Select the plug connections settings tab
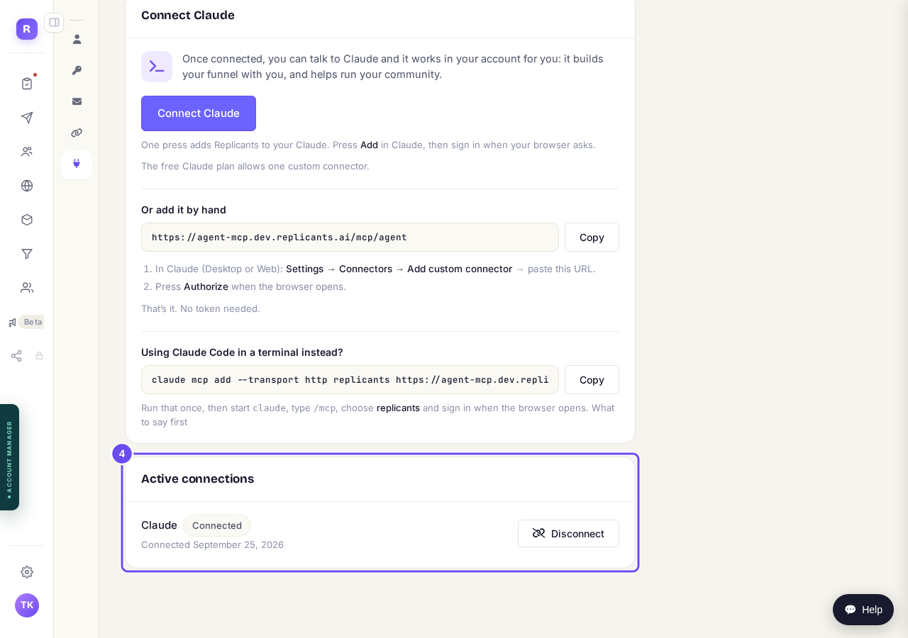The height and width of the screenshot is (638, 908). [77, 164]
